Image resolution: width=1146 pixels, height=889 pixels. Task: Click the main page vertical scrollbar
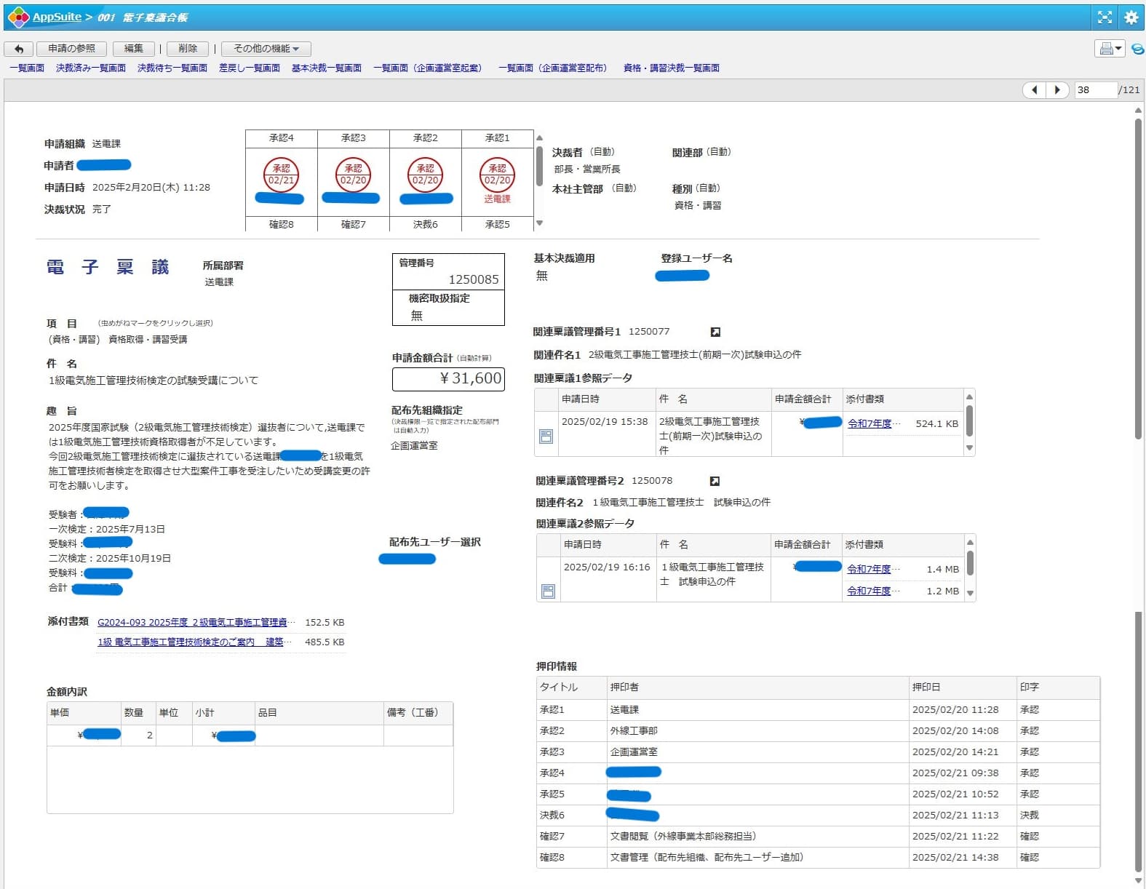[1138, 291]
